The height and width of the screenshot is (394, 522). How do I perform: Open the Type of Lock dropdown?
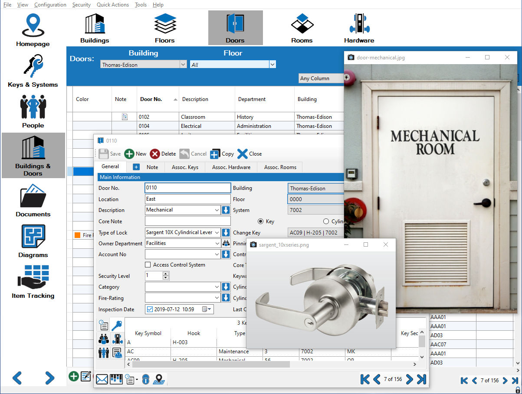point(217,233)
